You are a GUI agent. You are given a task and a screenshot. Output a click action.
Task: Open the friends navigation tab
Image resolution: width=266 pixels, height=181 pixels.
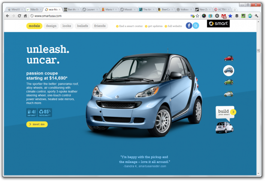[x=100, y=26]
